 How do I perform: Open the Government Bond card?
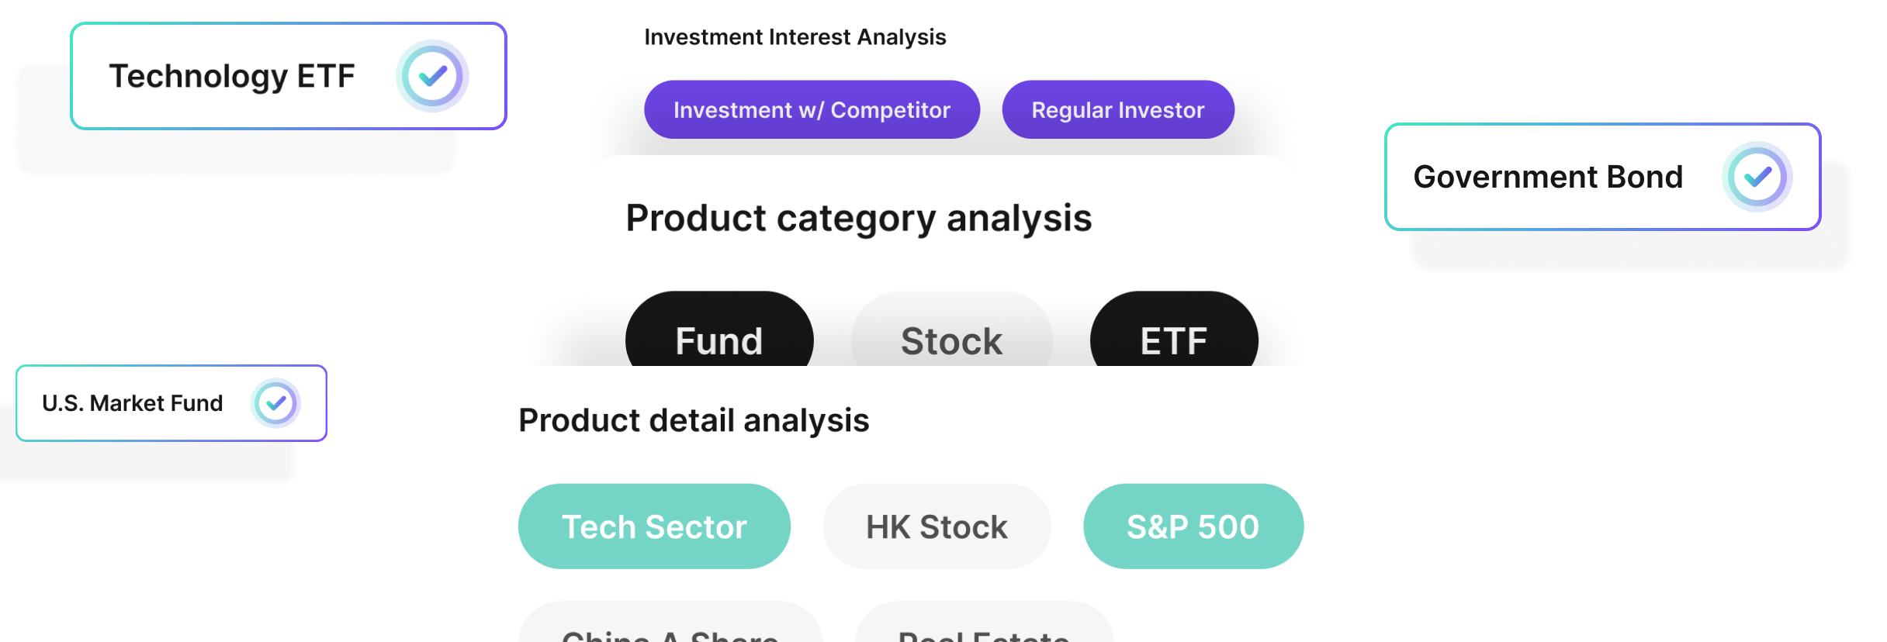pos(1603,177)
